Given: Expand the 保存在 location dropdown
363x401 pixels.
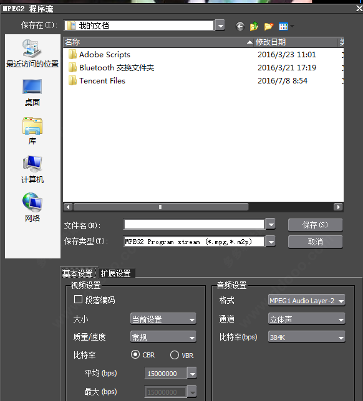Looking at the screenshot, I should (220, 26).
